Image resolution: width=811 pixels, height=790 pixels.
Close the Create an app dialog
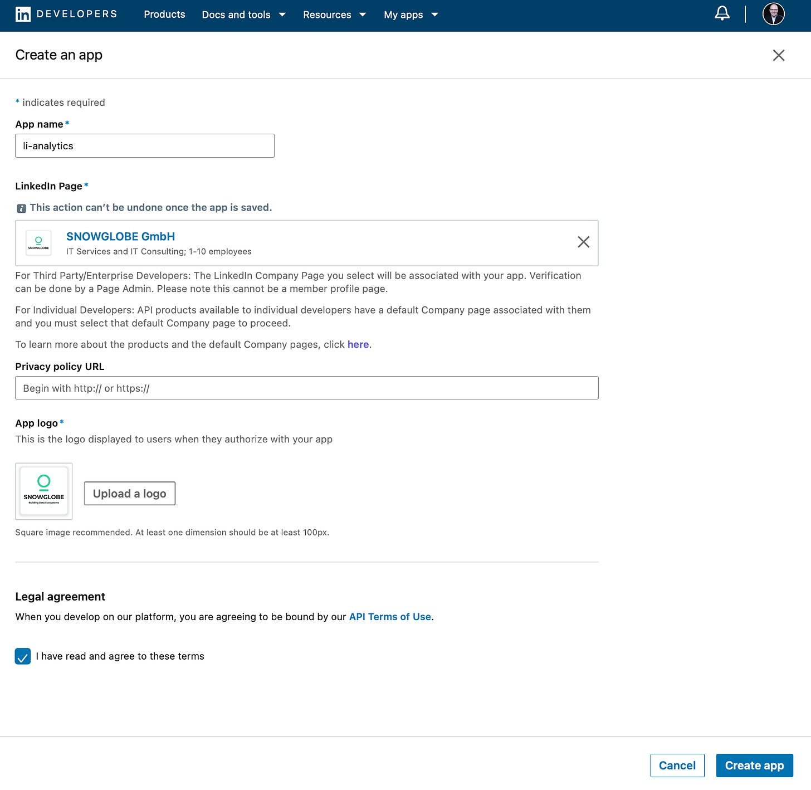tap(779, 55)
